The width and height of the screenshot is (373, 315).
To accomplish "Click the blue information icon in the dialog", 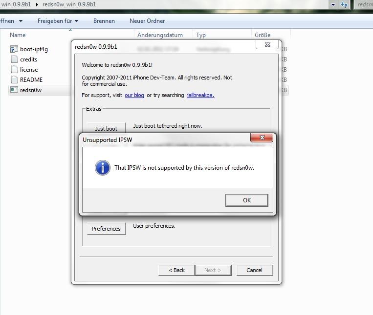I will (x=103, y=168).
